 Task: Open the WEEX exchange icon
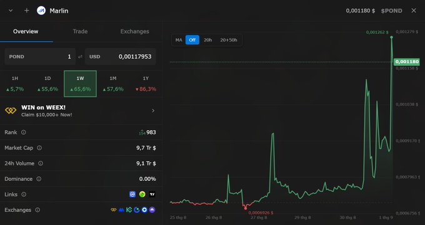(x=114, y=210)
